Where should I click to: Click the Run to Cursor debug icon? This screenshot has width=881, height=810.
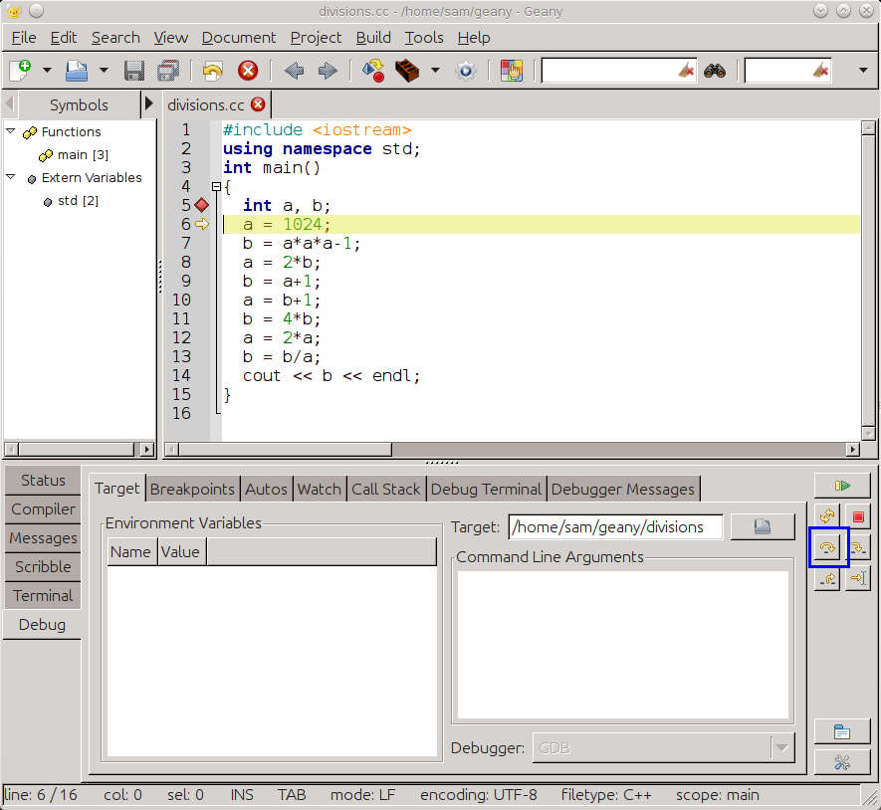(x=858, y=578)
